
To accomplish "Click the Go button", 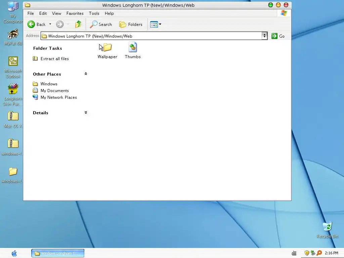I will tap(278, 36).
